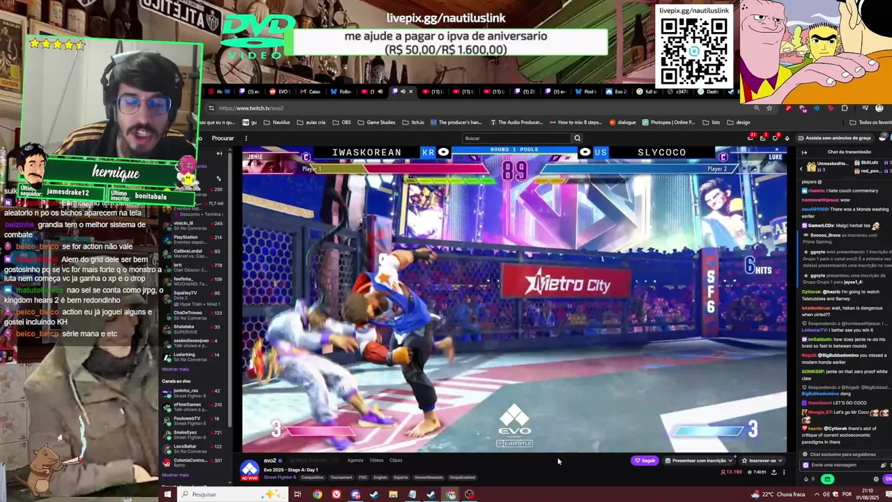Select the 'Esports' stream tag

click(x=401, y=478)
